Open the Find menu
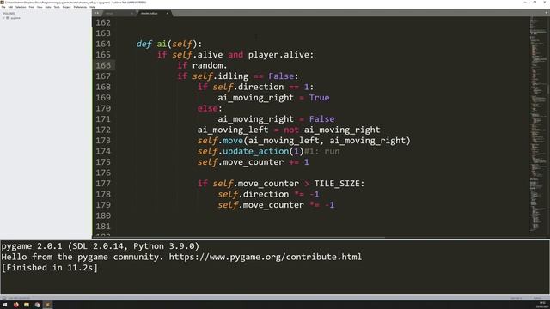 point(32,7)
